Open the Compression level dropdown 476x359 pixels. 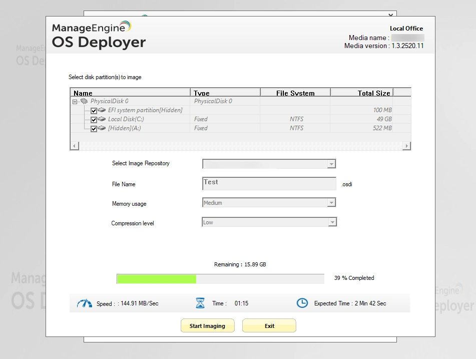pyautogui.click(x=332, y=222)
